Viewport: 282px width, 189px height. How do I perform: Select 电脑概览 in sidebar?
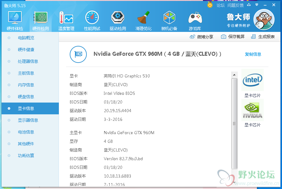pyautogui.click(x=30, y=38)
